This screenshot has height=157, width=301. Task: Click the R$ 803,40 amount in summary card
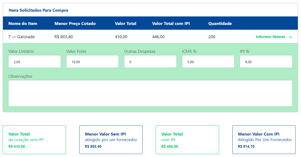(93, 146)
